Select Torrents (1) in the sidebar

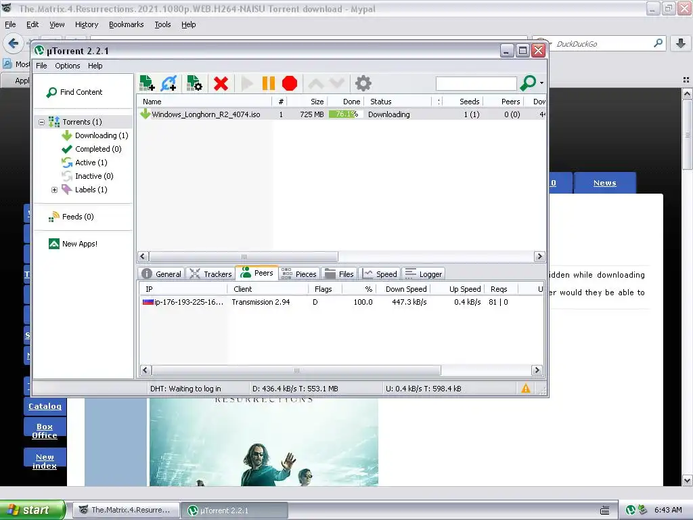[x=82, y=122]
